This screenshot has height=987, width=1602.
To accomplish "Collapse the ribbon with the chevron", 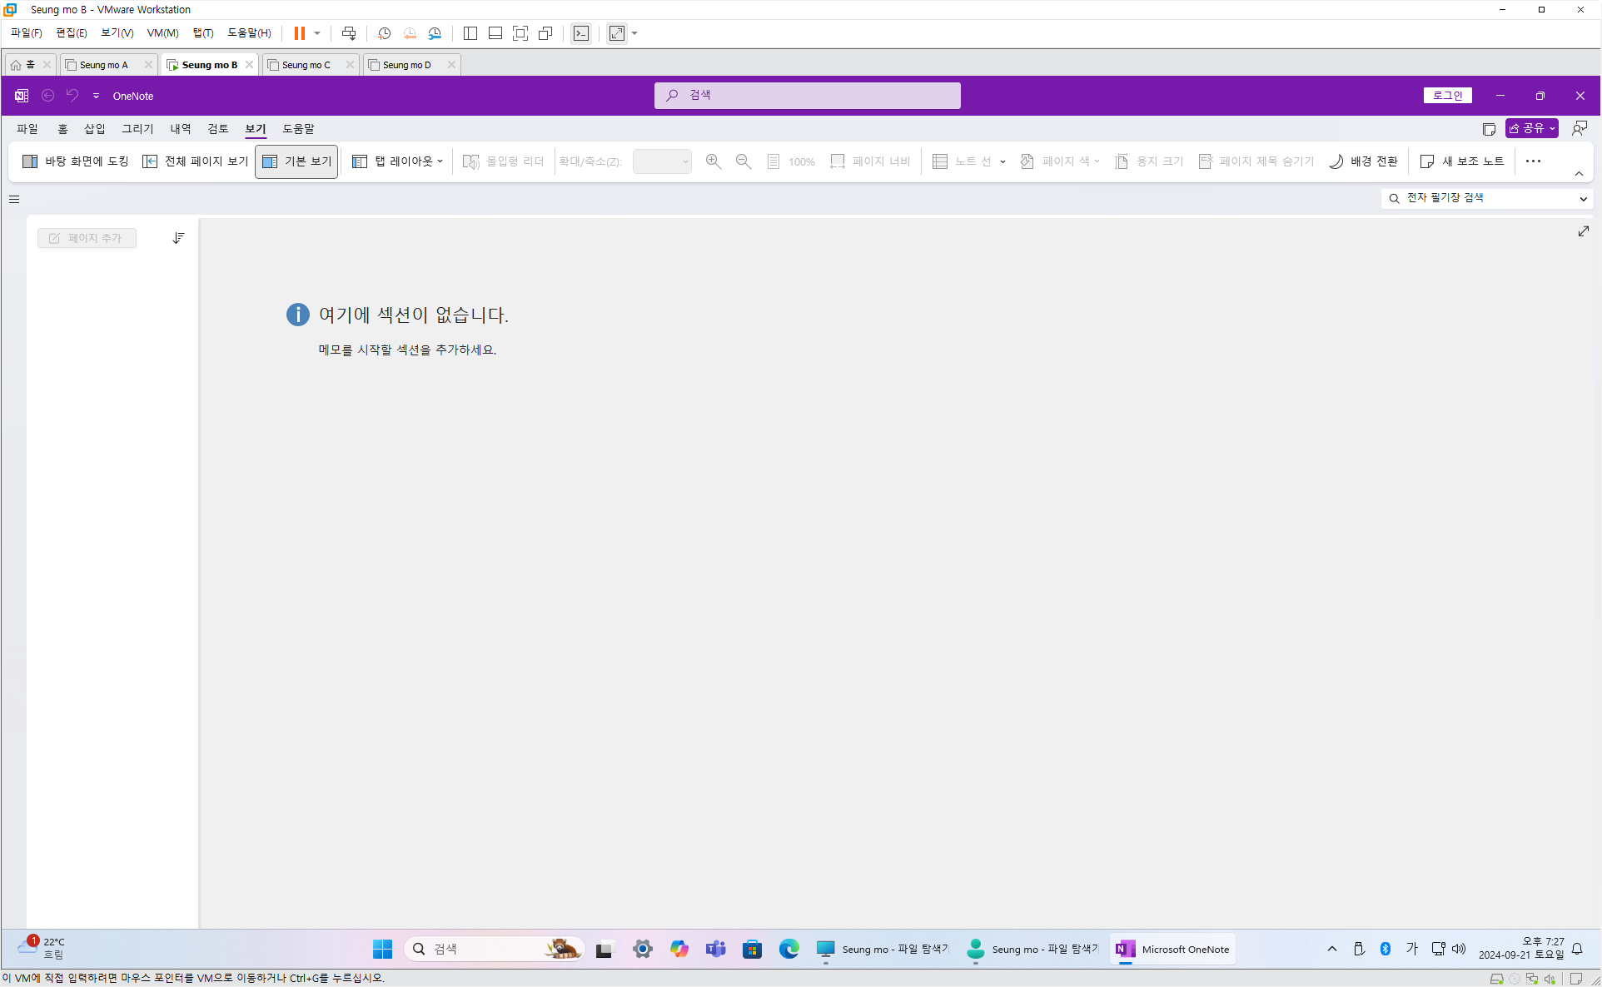I will pyautogui.click(x=1579, y=174).
